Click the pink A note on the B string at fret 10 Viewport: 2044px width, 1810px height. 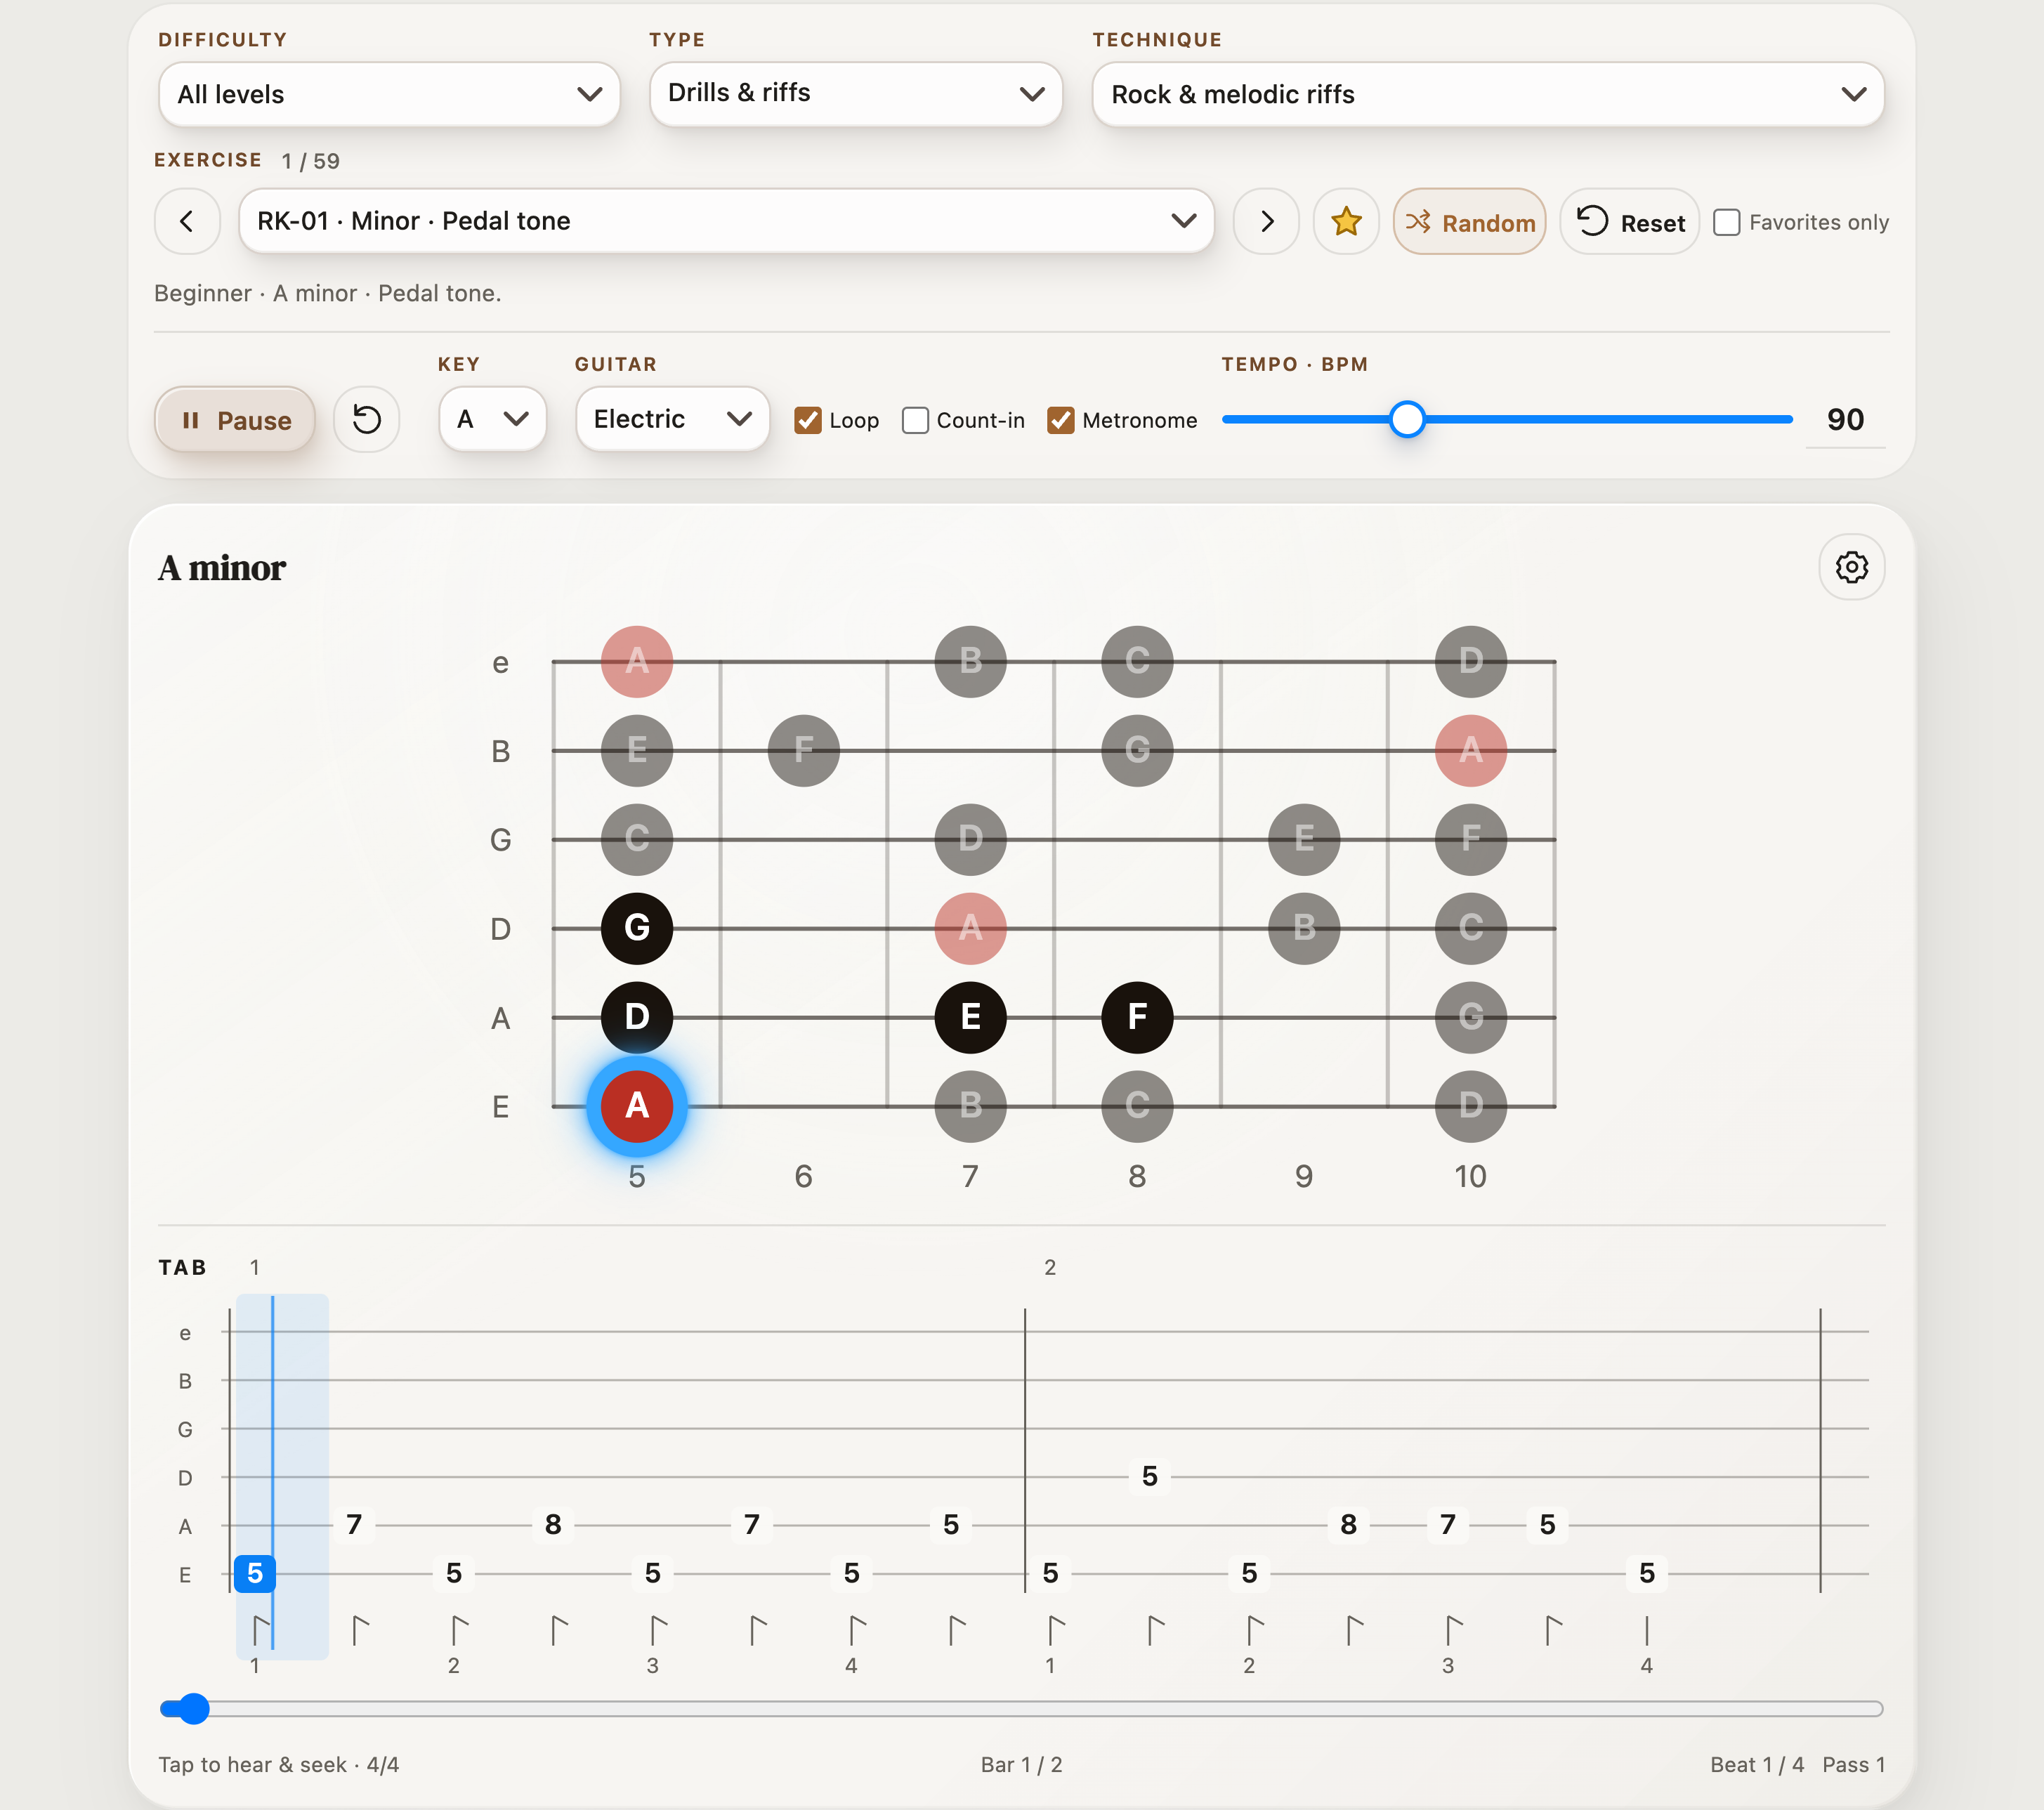pos(1470,750)
